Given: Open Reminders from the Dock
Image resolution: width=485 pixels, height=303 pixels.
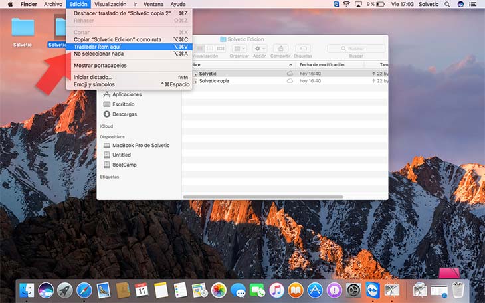Looking at the screenshot, I should click(x=180, y=290).
